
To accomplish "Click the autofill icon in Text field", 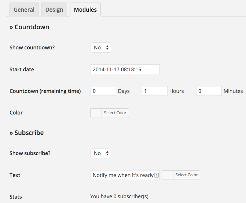I will tap(157, 175).
